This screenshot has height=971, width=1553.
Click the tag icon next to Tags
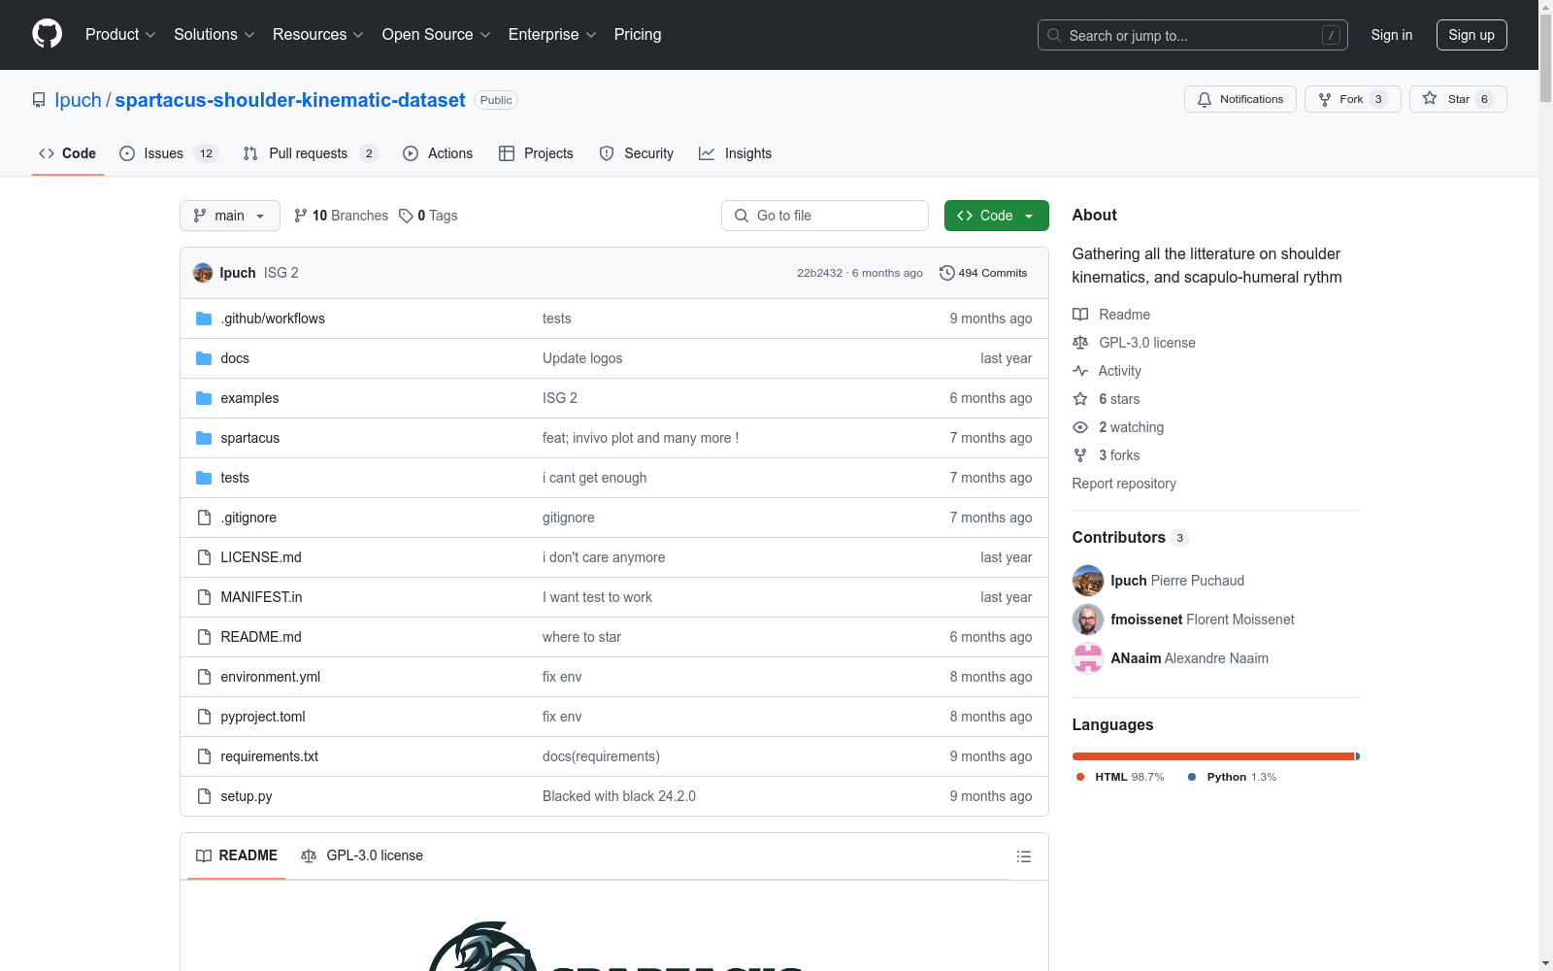[x=406, y=216]
